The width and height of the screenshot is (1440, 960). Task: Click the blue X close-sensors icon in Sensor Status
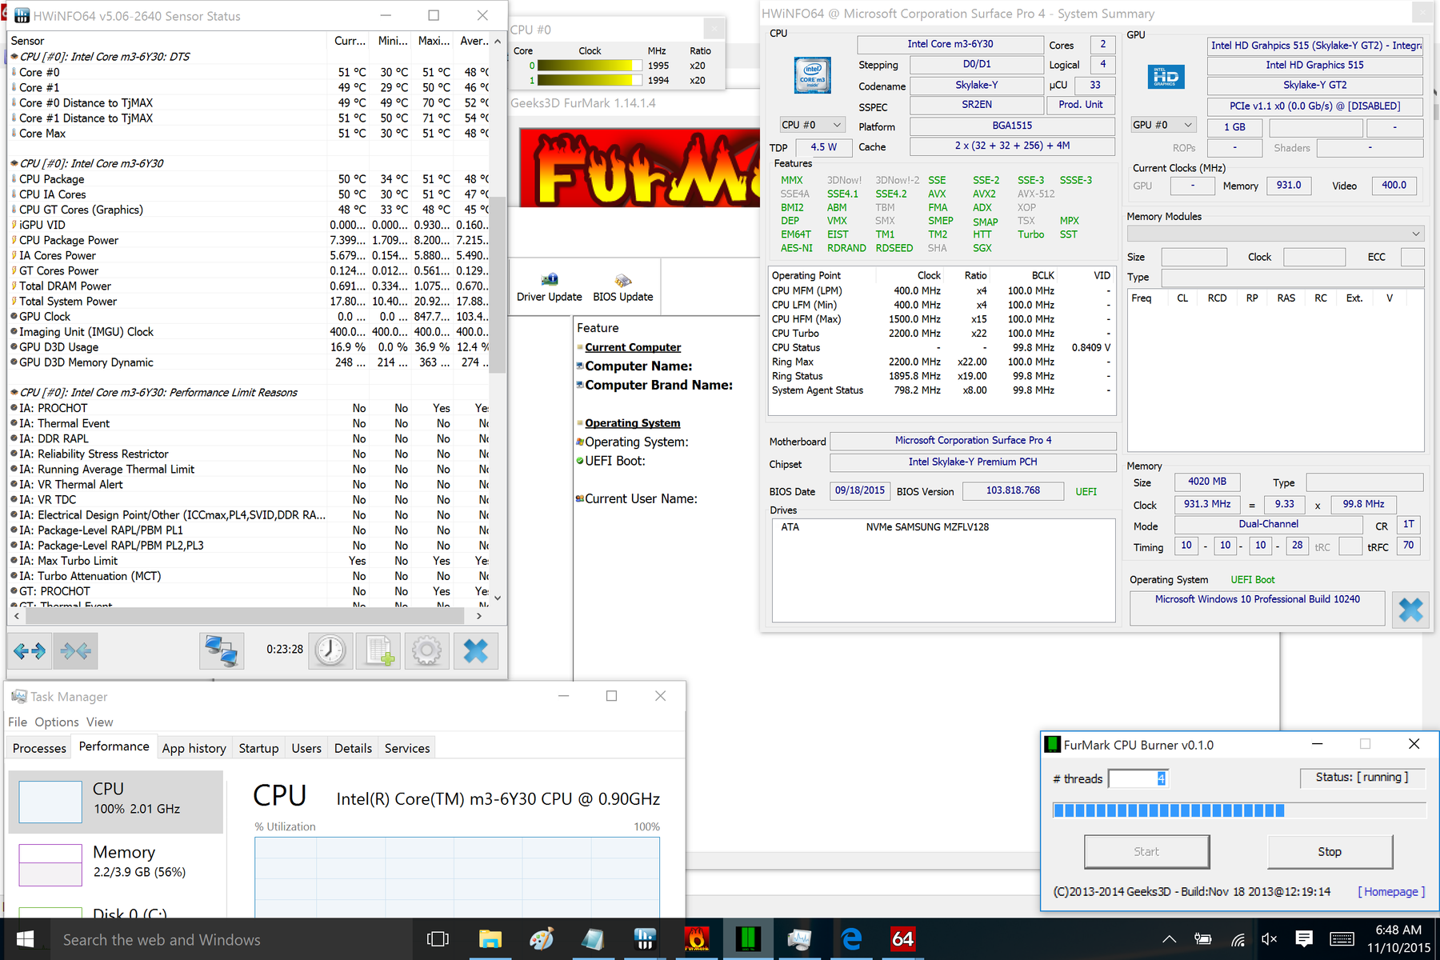[476, 651]
